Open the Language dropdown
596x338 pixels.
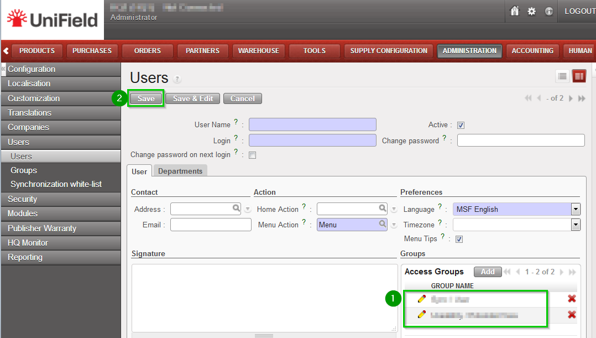(x=576, y=209)
